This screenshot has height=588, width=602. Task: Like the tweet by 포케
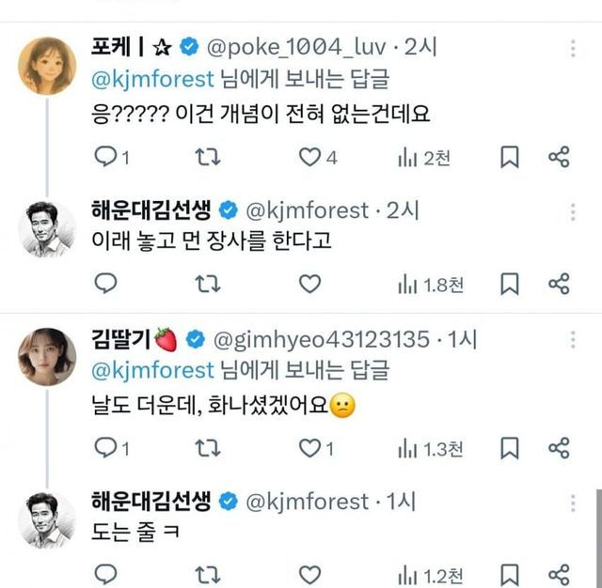tap(309, 158)
